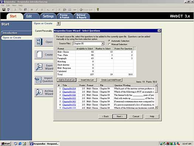Toggle Bold formatting in toolbar
The height and width of the screenshot is (146, 194).
coord(32,10)
